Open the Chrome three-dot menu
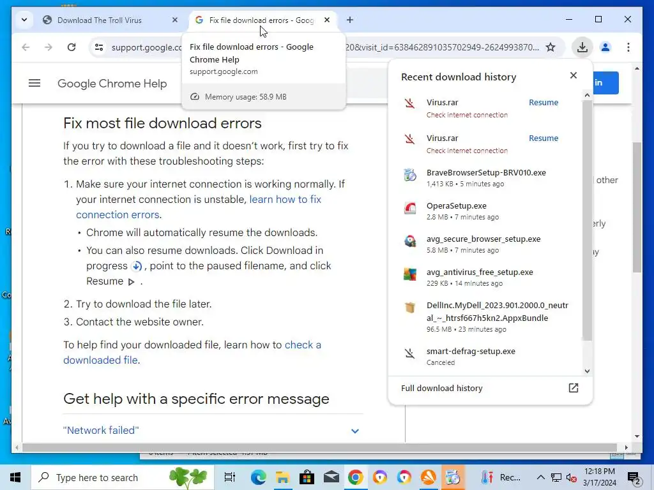 (x=628, y=47)
